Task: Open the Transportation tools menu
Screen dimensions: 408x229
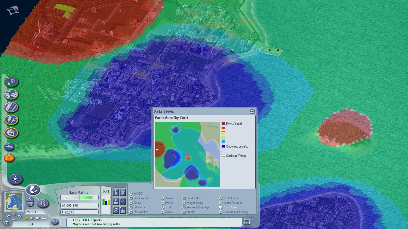Action: click(x=11, y=107)
